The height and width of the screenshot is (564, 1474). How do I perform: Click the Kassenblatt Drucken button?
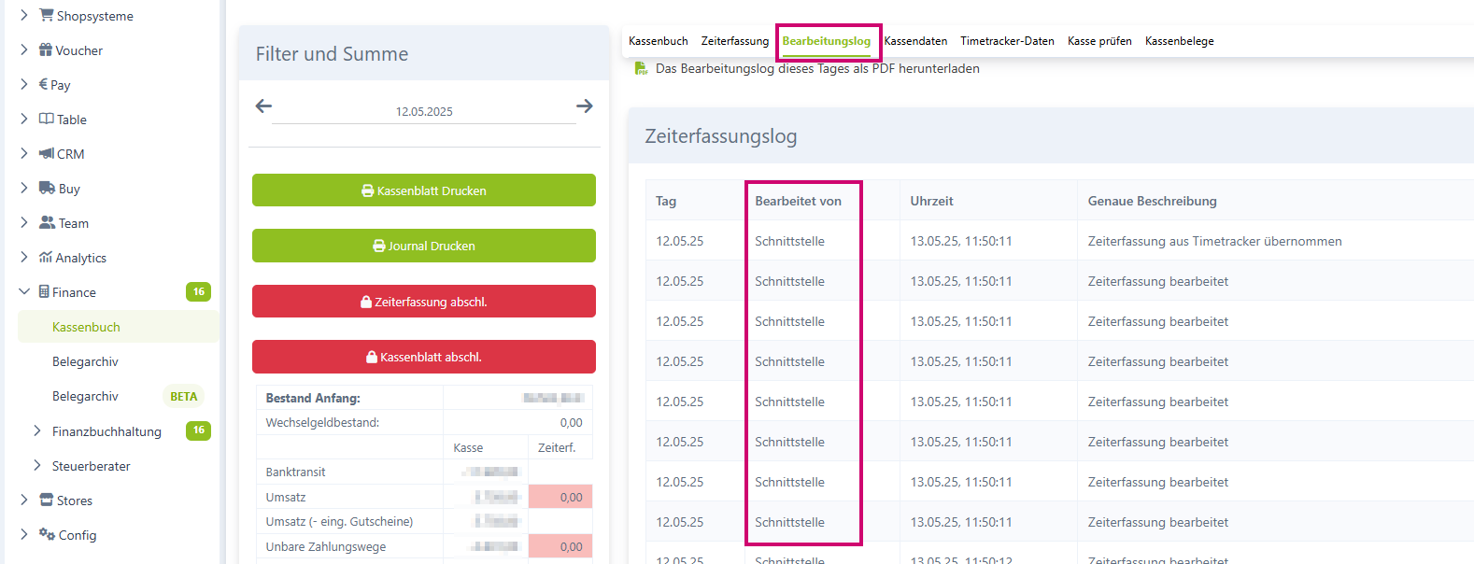pyautogui.click(x=424, y=190)
